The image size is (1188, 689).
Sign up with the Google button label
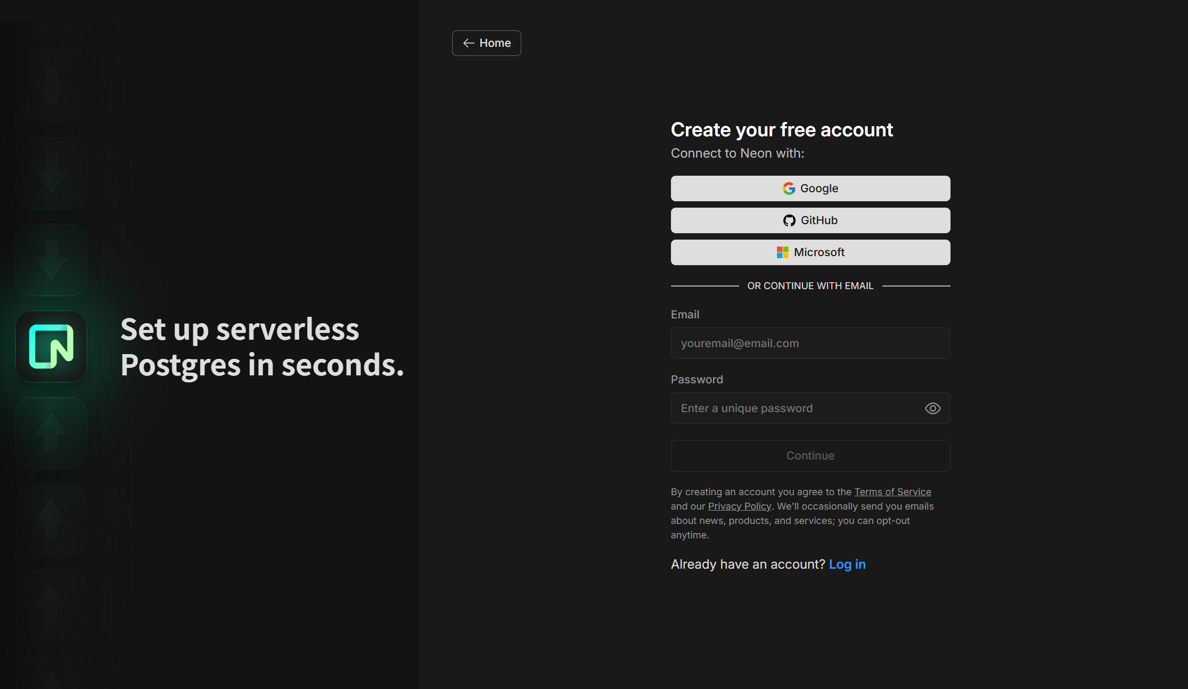pos(819,188)
